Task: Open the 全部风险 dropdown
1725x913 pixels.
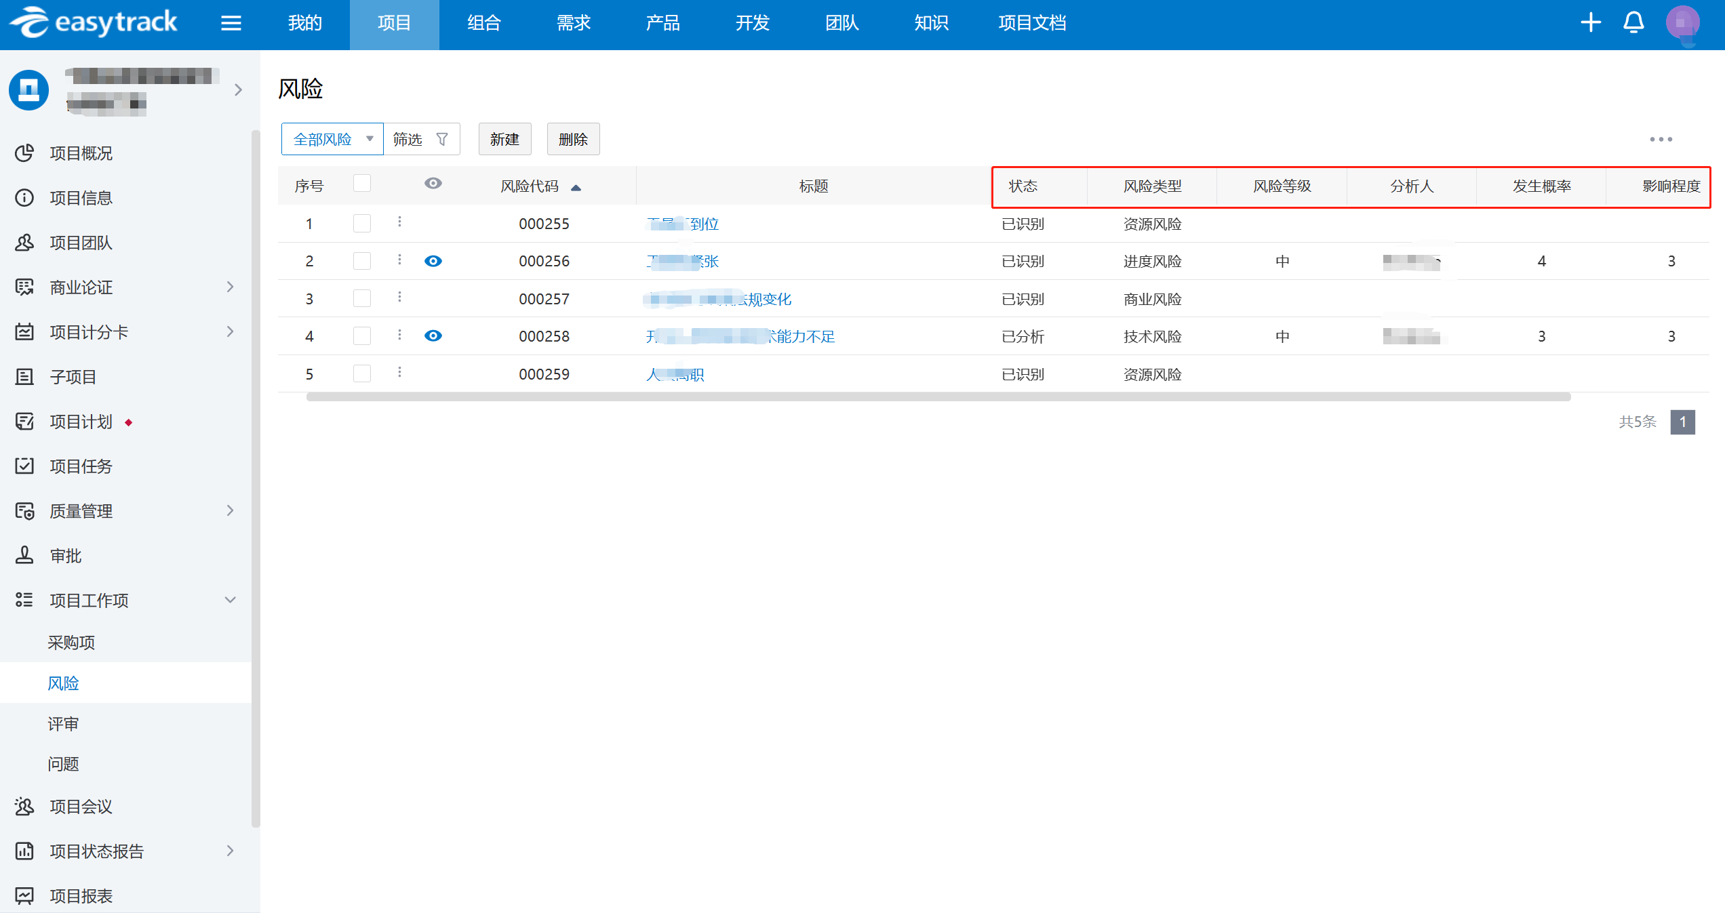Action: point(332,140)
